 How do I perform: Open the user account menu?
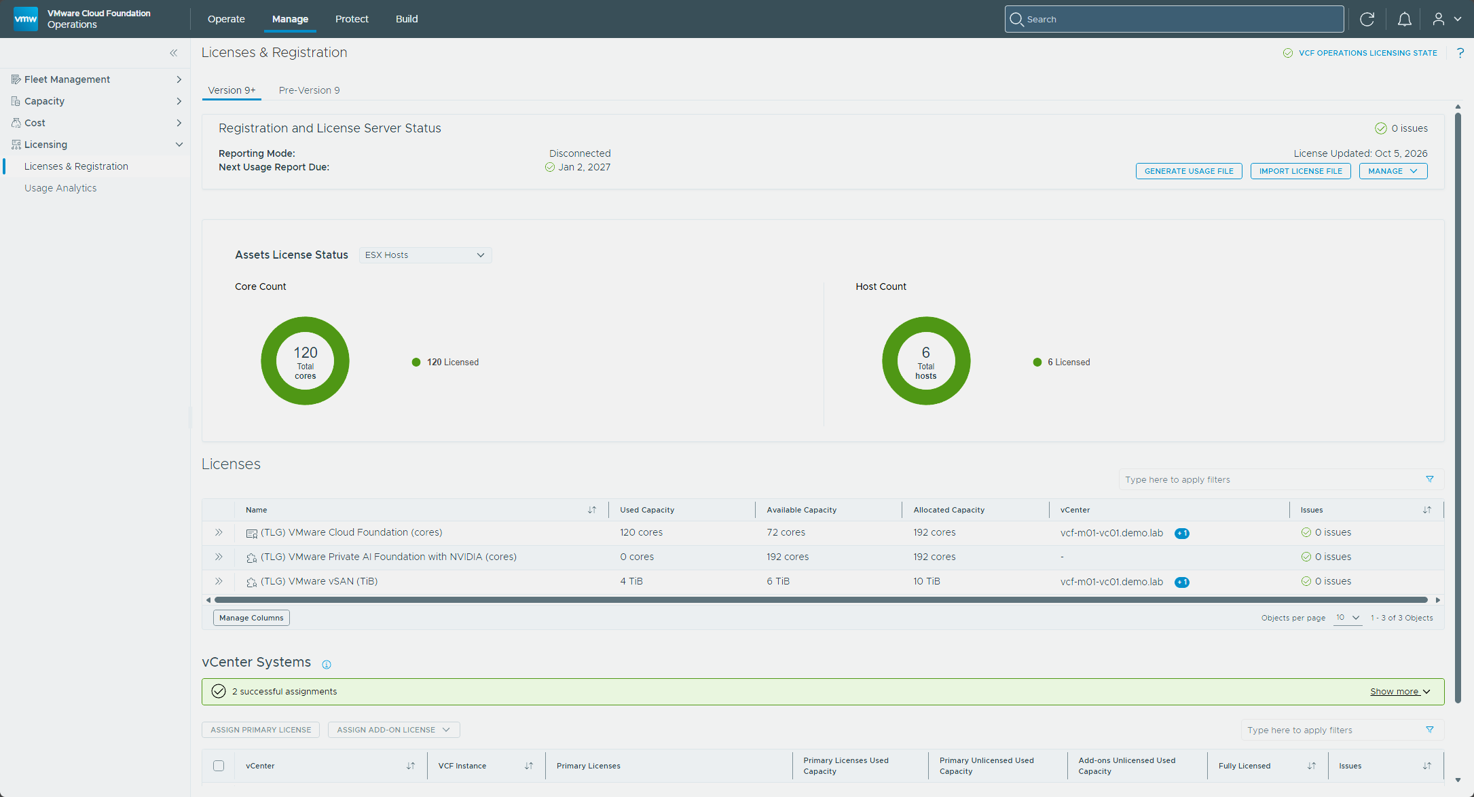point(1447,19)
